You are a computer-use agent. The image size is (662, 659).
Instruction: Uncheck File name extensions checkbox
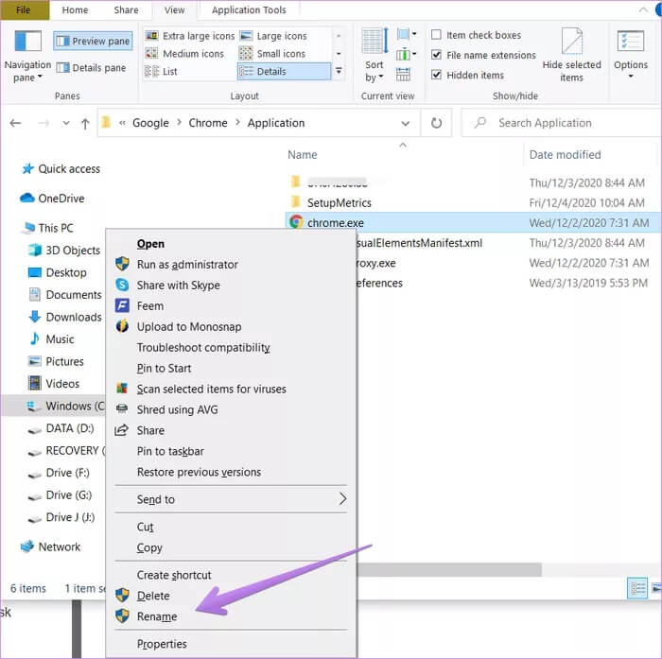coord(437,55)
